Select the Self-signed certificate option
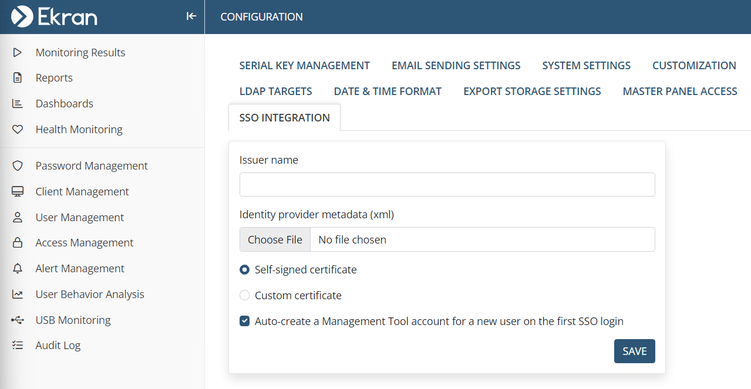Image resolution: width=751 pixels, height=389 pixels. pyautogui.click(x=245, y=270)
